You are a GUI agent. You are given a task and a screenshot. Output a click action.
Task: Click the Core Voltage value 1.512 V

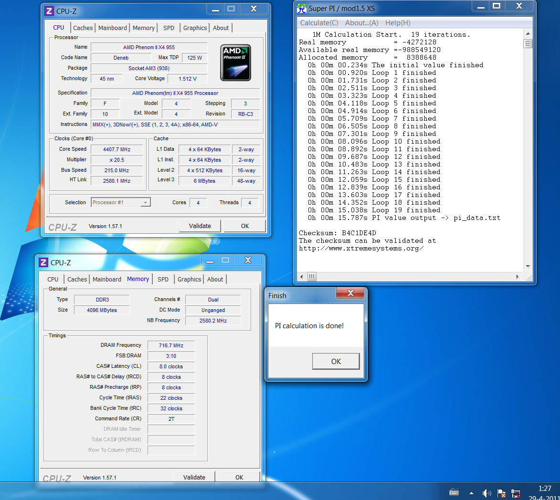pos(188,79)
